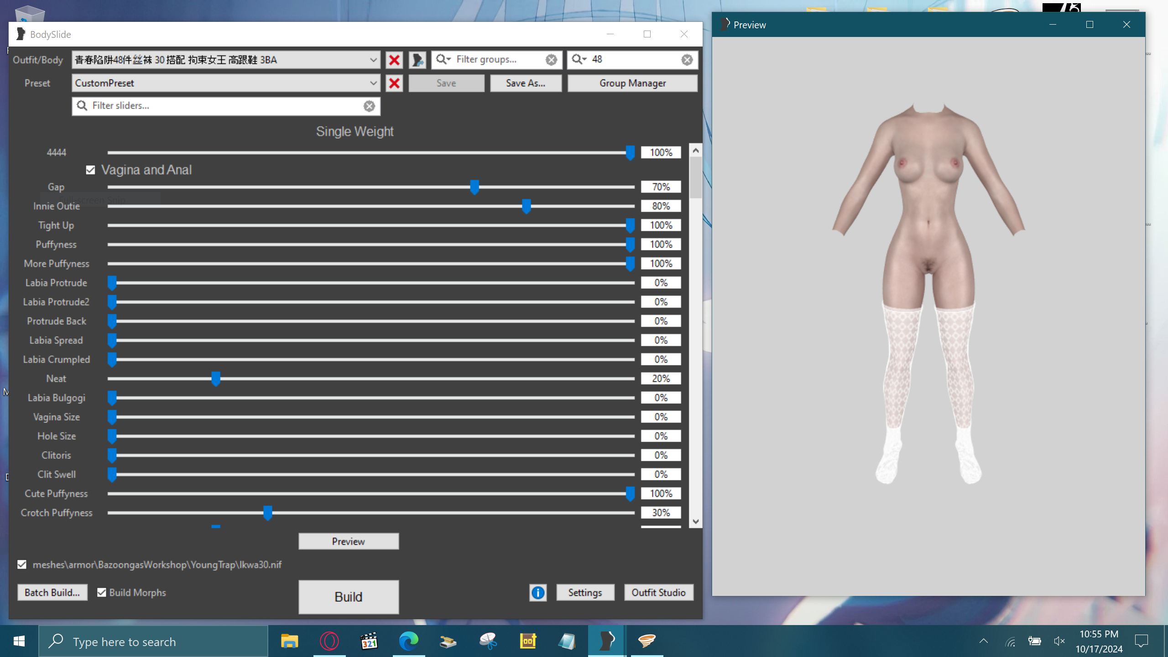Open Batch Build dialog
Image resolution: width=1168 pixels, height=657 pixels.
pos(52,592)
